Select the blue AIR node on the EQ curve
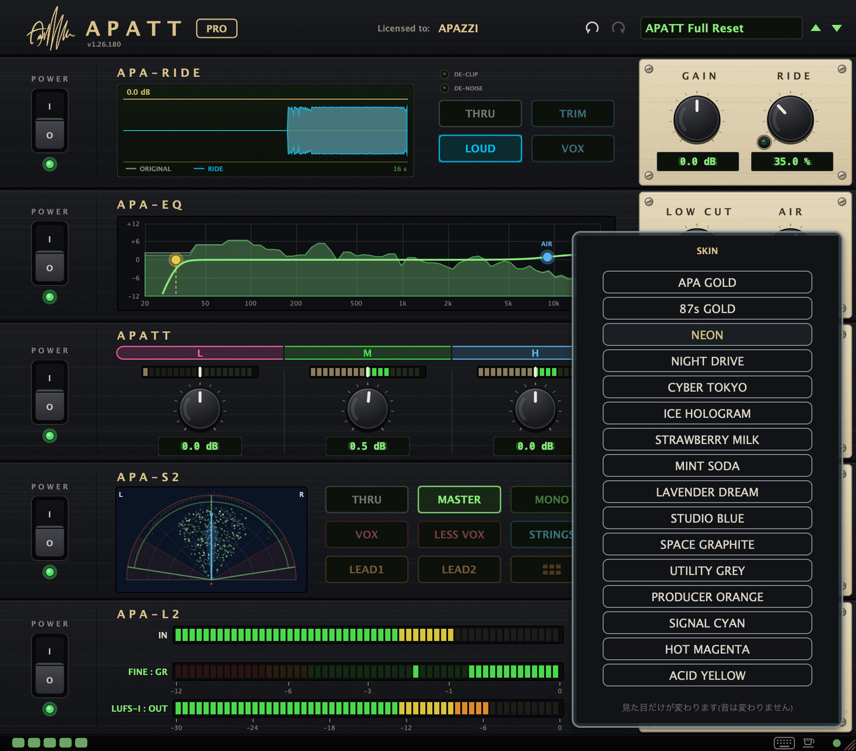The image size is (856, 751). point(547,257)
